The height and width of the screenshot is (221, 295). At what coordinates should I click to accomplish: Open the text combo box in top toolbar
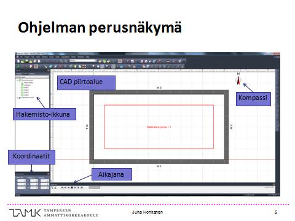(83, 61)
